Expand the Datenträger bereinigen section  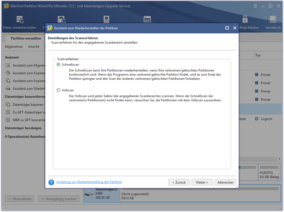pyautogui.click(x=23, y=128)
